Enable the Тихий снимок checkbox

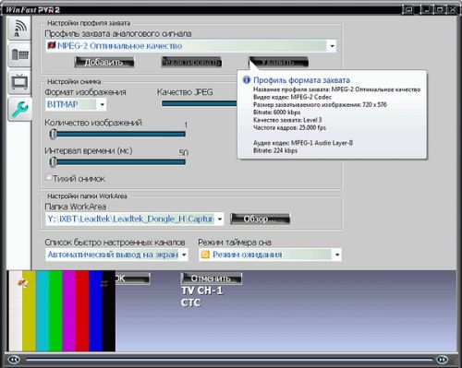coord(49,177)
